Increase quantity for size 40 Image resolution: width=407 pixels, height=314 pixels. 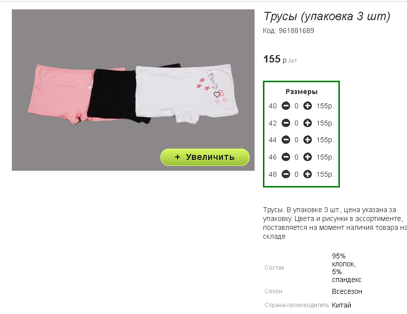tap(307, 106)
